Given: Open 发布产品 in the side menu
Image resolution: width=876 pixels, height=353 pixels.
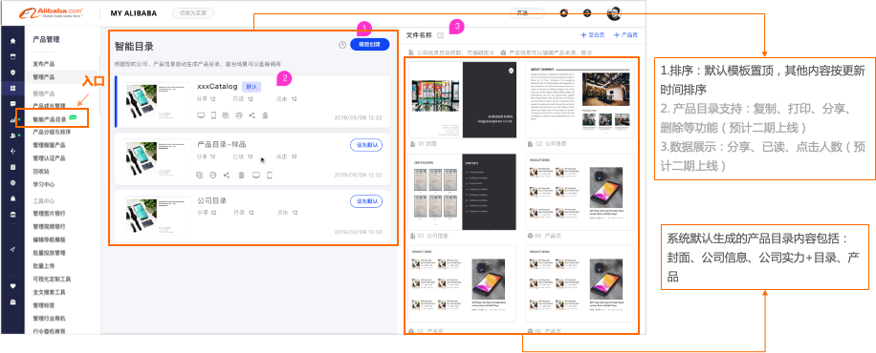Looking at the screenshot, I should (x=44, y=64).
